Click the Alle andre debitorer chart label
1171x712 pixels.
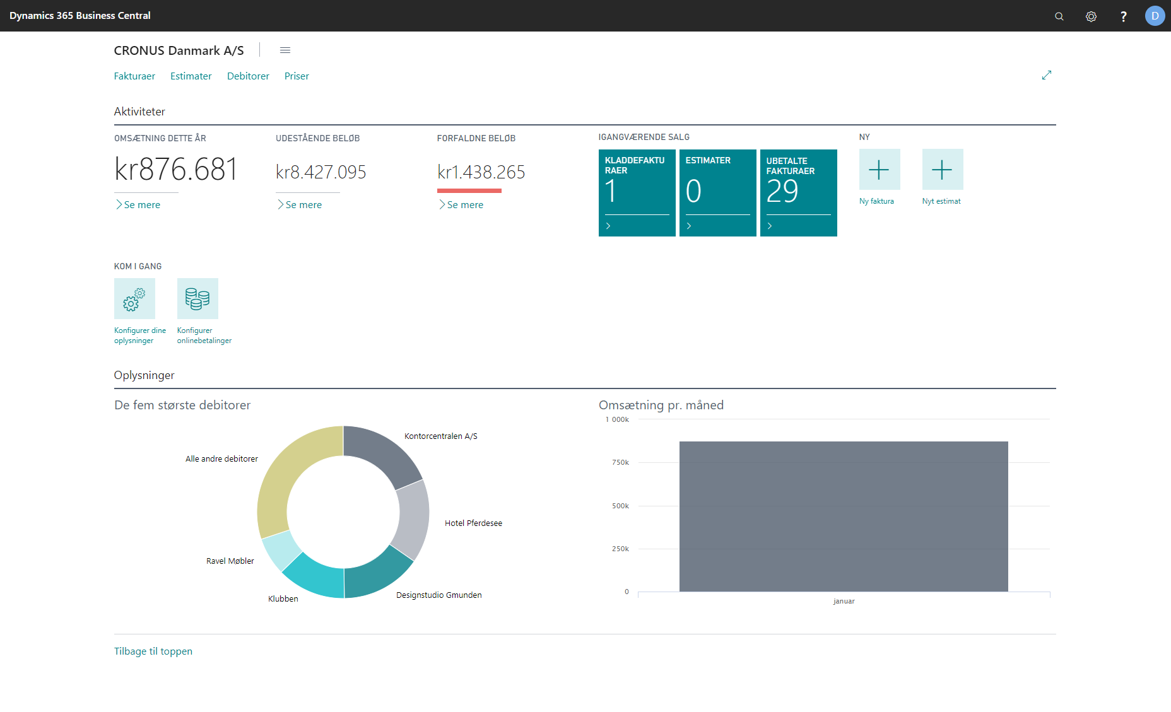click(221, 459)
